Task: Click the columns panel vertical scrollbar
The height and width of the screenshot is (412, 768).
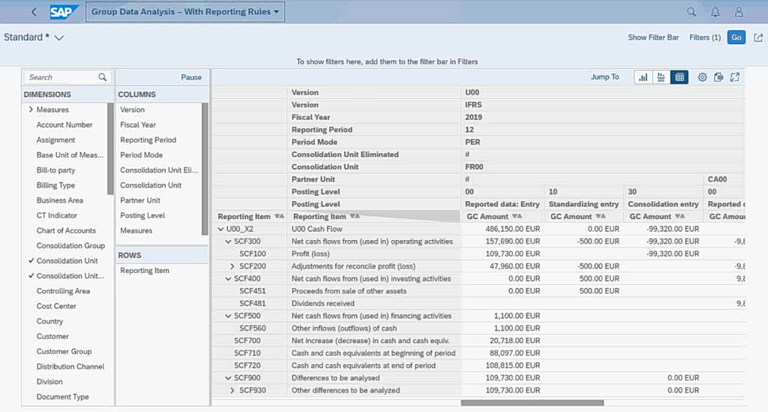Action: click(205, 169)
